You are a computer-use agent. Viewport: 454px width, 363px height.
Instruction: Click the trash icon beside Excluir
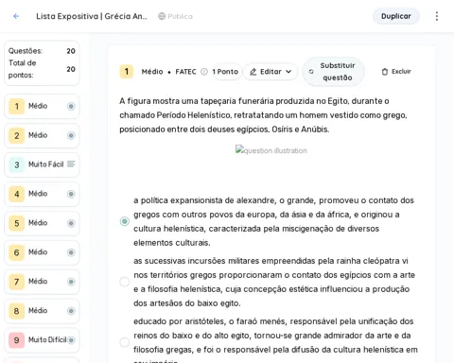tap(385, 72)
